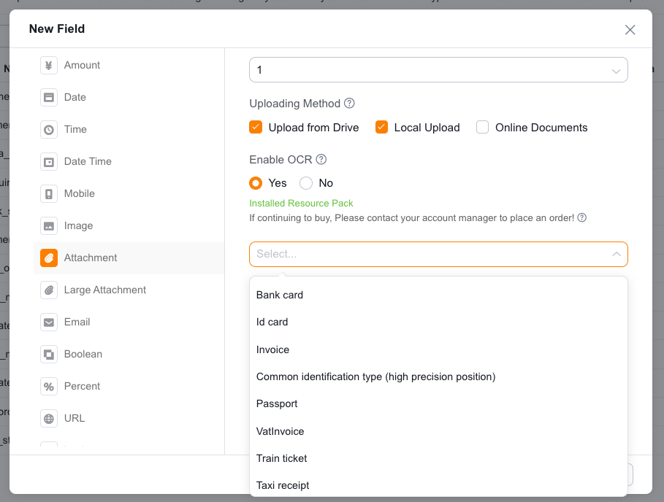
Task: Open the Enable OCR help tooltip icon
Action: point(321,160)
